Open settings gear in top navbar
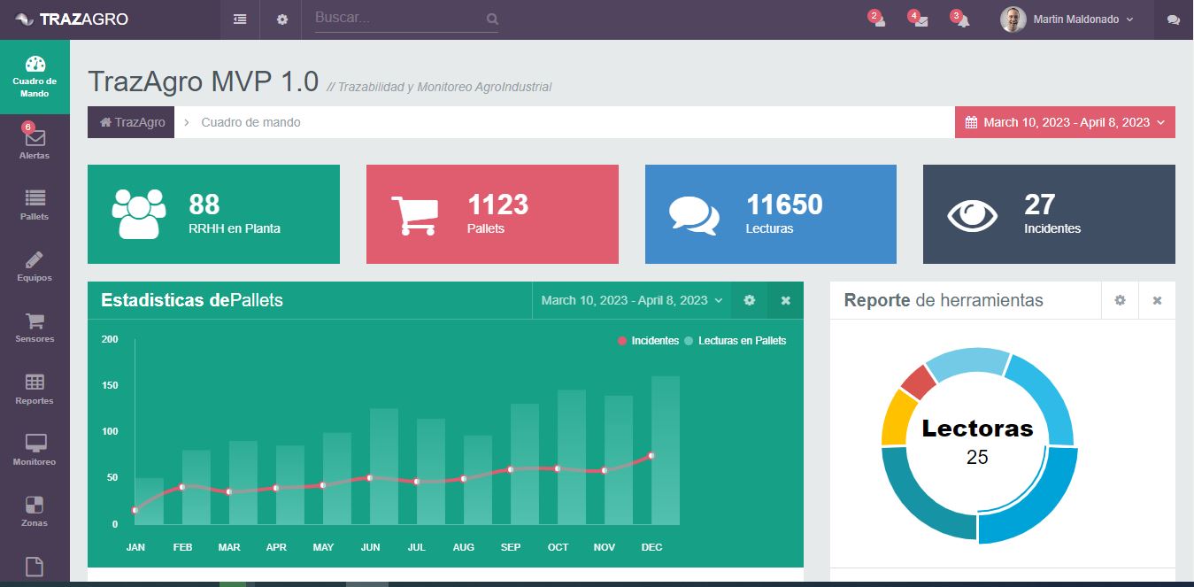This screenshot has width=1194, height=587. pyautogui.click(x=281, y=19)
